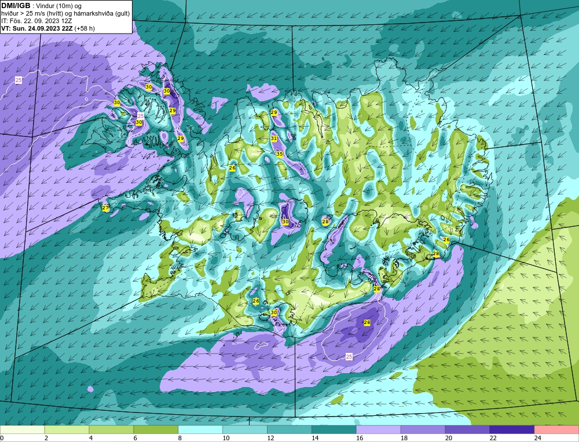Click the legend scale number 8
579x442 pixels.
coord(180,438)
